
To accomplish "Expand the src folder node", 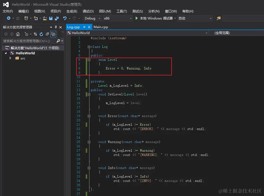I will [11, 58].
